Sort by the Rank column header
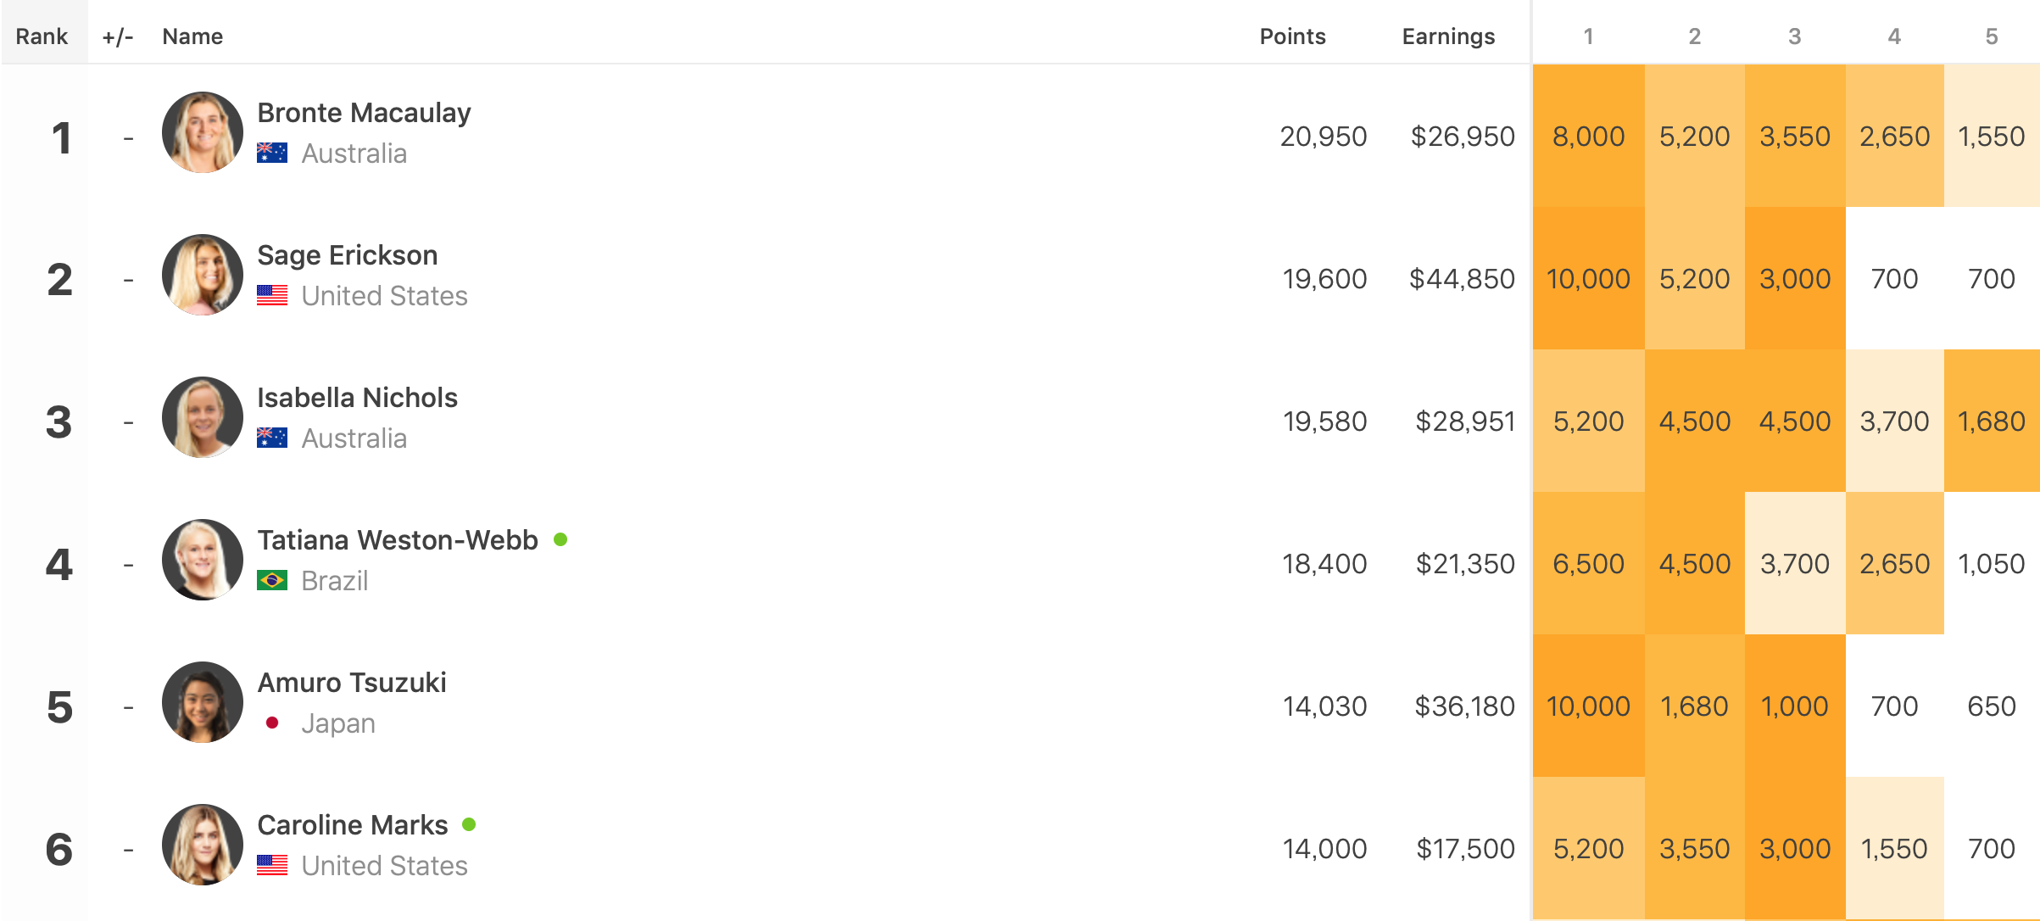Screen dimensions: 2040x921 click(x=42, y=36)
